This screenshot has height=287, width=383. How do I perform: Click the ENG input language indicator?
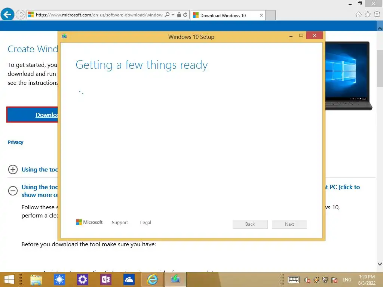click(x=347, y=280)
